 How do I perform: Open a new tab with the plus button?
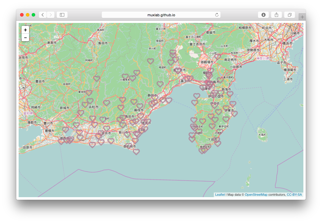[302, 17]
